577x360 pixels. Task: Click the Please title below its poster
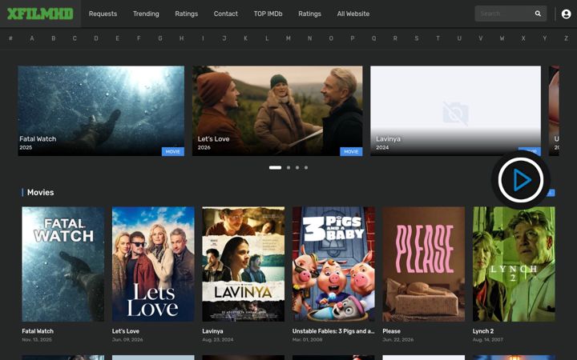[391, 331]
